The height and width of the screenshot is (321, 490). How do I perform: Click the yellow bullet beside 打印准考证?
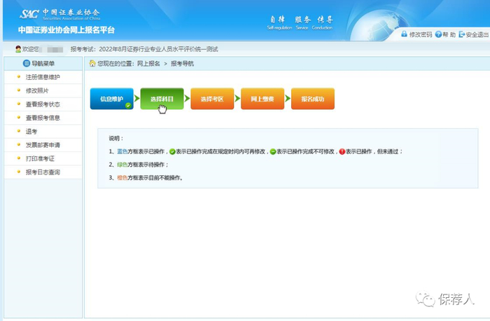pyautogui.click(x=19, y=158)
